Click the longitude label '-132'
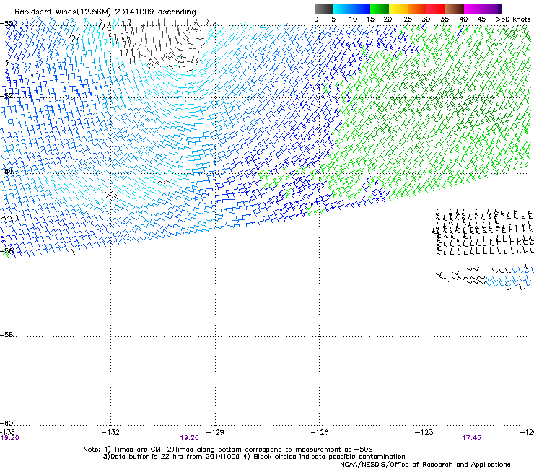Viewport: 534px width, 469px height. pos(110,432)
